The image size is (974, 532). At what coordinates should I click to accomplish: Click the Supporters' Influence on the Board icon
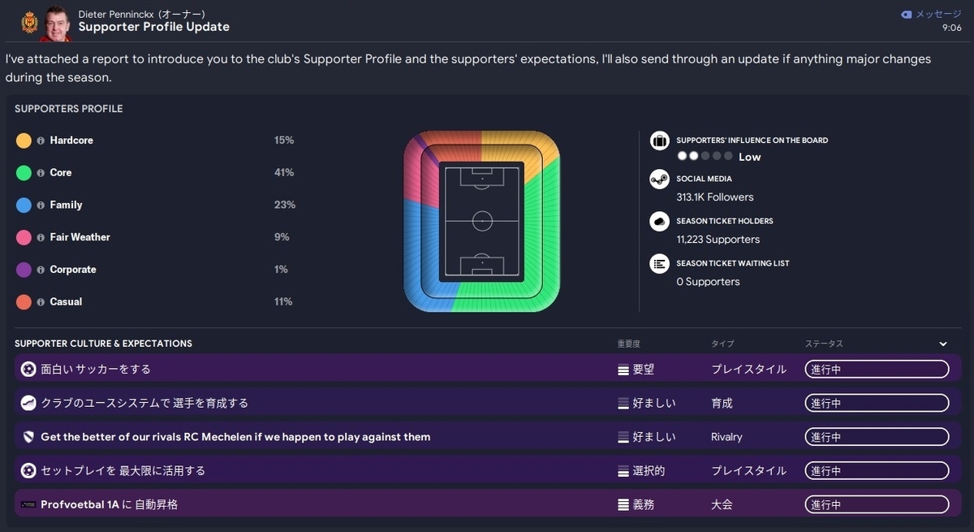click(x=660, y=141)
